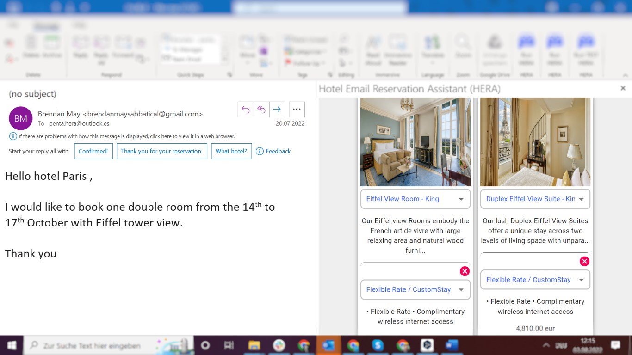
Task: Click sender name Brendan May
Action: pos(59,114)
